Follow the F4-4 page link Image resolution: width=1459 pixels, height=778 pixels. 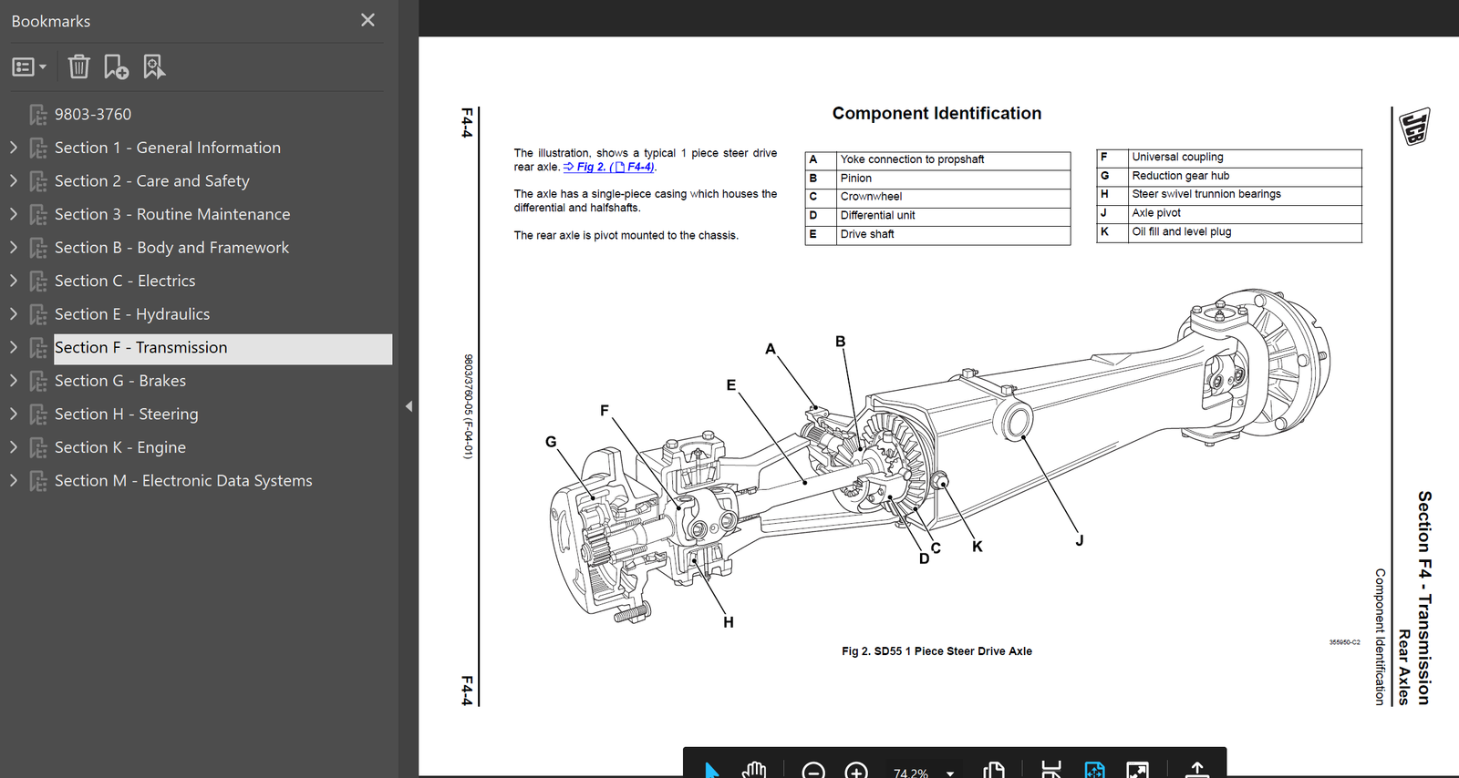634,167
